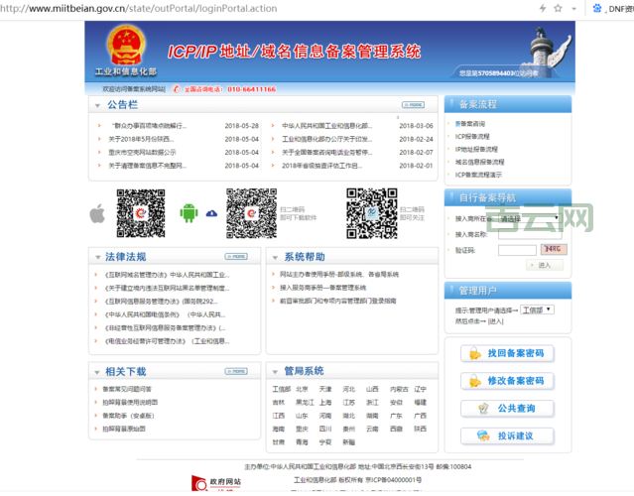Open 备案咨询 link in 备案流程
The width and height of the screenshot is (634, 496).
[470, 124]
